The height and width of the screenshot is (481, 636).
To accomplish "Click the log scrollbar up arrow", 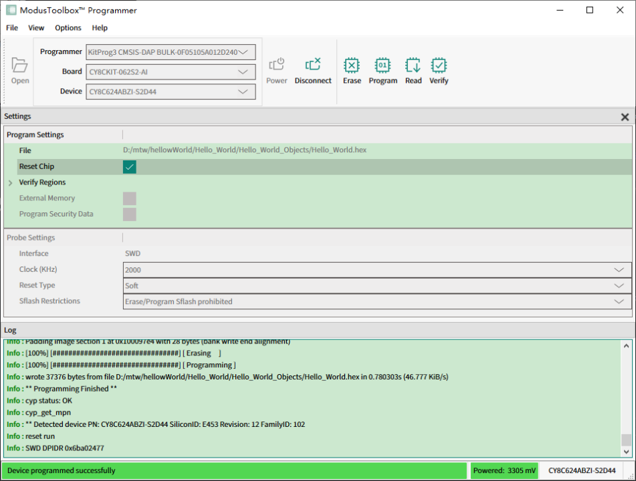I will (x=626, y=345).
